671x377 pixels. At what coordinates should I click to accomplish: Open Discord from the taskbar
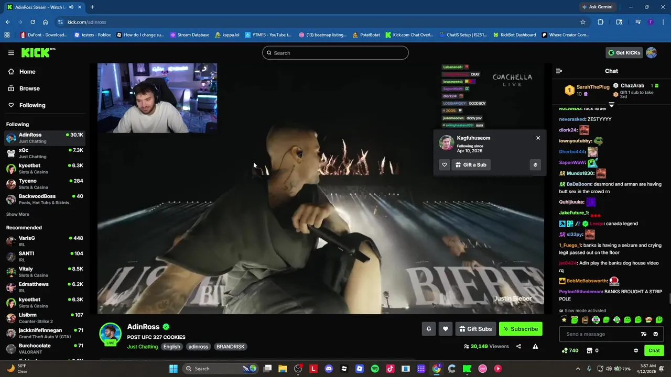329,369
